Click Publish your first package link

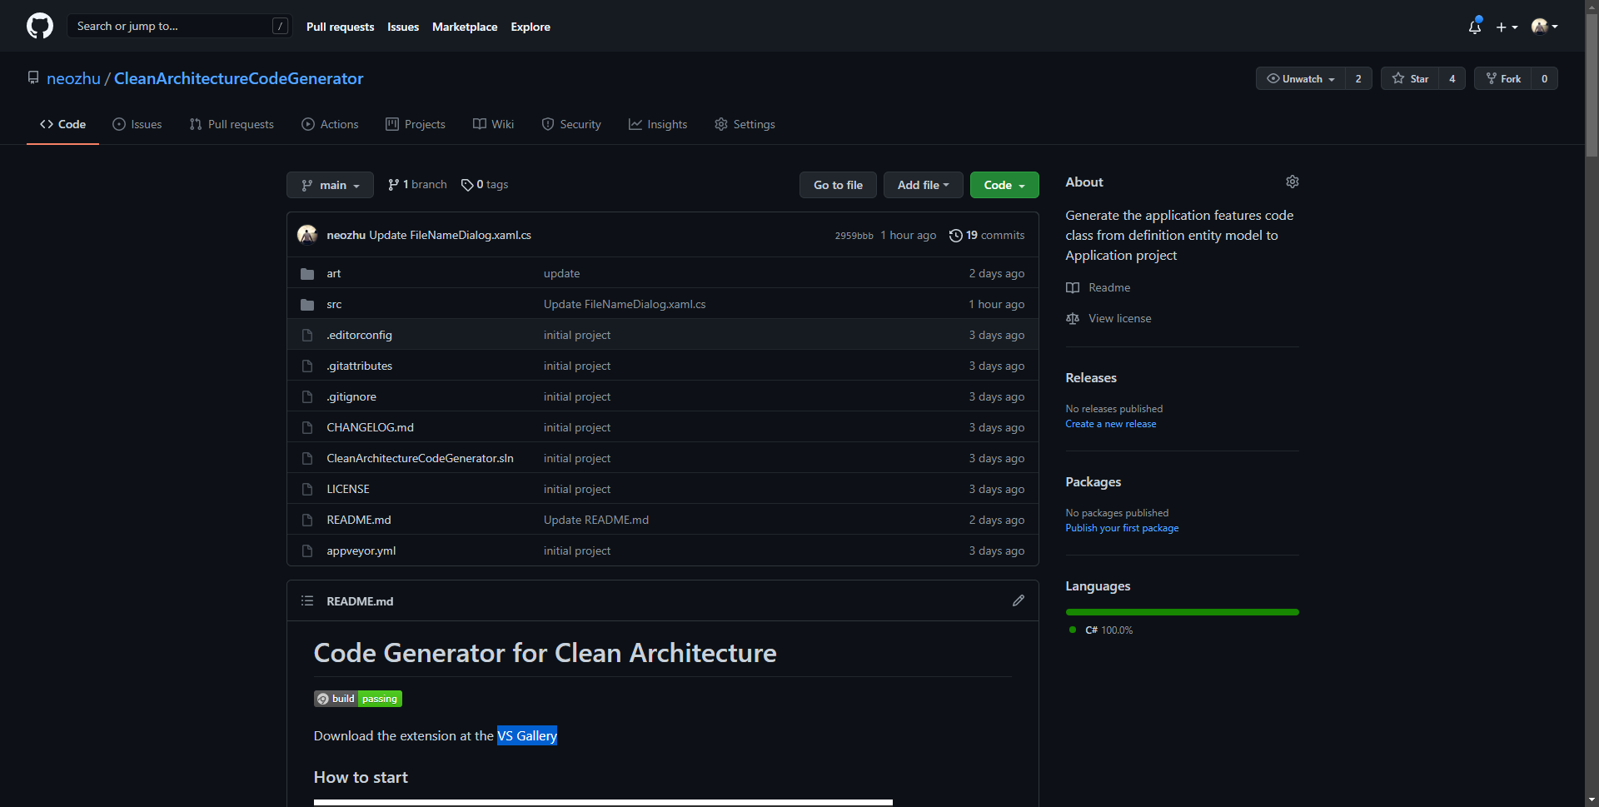pyautogui.click(x=1122, y=528)
